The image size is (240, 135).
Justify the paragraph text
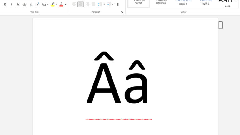coord(93,4)
